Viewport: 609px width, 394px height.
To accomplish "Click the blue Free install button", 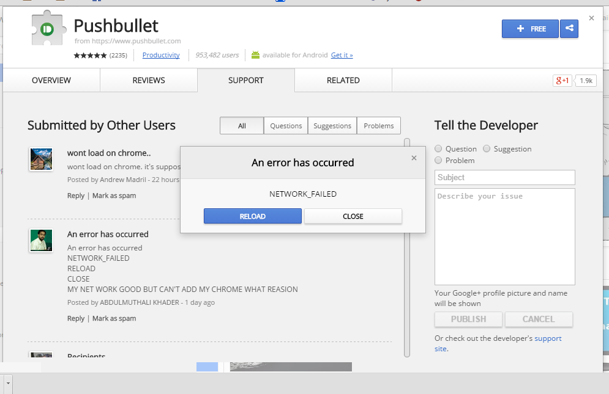I will tap(530, 29).
